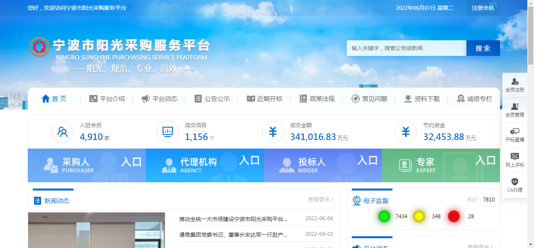Open 开标直播 live broadcast icon

click(514, 132)
